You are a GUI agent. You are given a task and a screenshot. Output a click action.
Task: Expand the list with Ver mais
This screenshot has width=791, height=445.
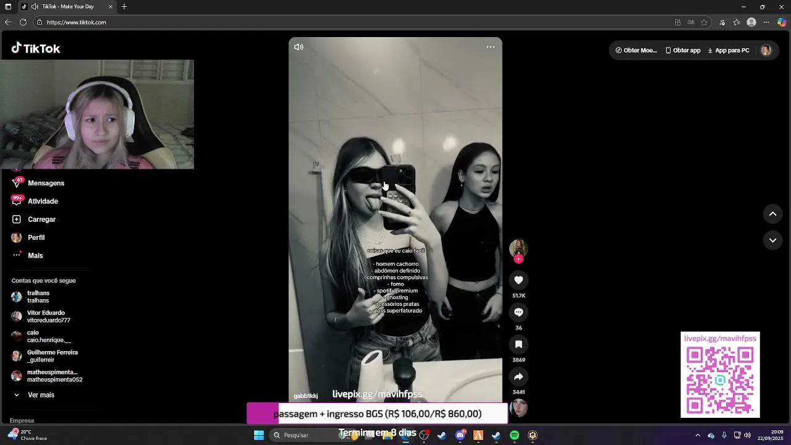click(x=41, y=395)
